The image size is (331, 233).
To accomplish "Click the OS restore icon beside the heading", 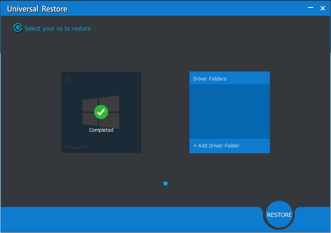I will coord(17,28).
